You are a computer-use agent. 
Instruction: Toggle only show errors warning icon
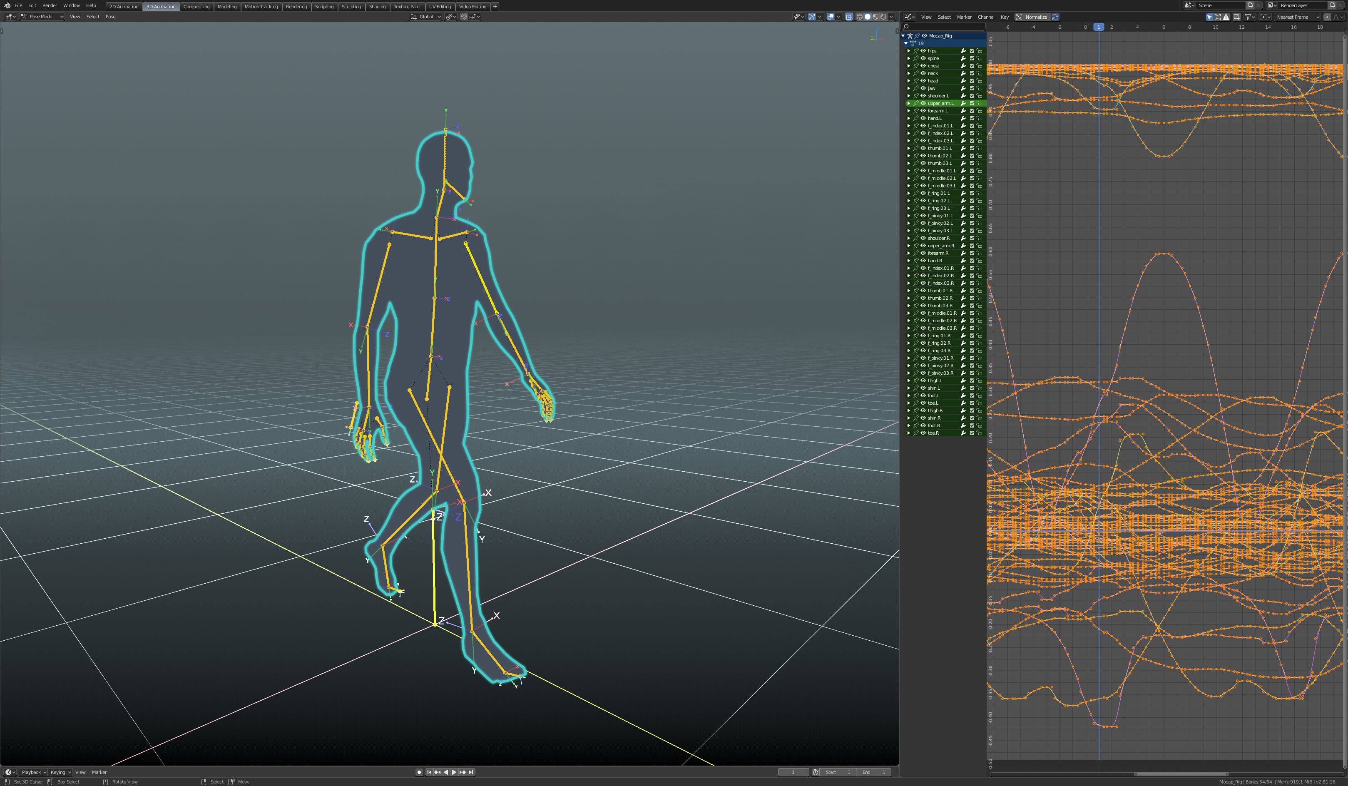tap(1226, 17)
